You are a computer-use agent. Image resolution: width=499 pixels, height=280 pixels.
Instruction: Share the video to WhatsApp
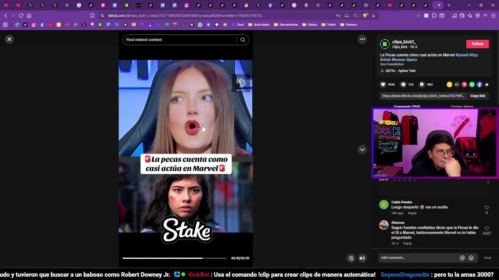472,84
